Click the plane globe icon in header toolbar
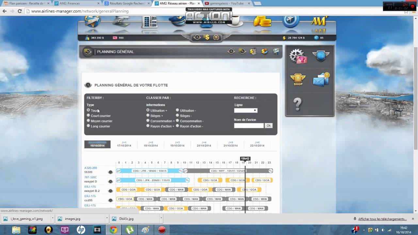Screen dimensions: 418x235 [276, 51]
